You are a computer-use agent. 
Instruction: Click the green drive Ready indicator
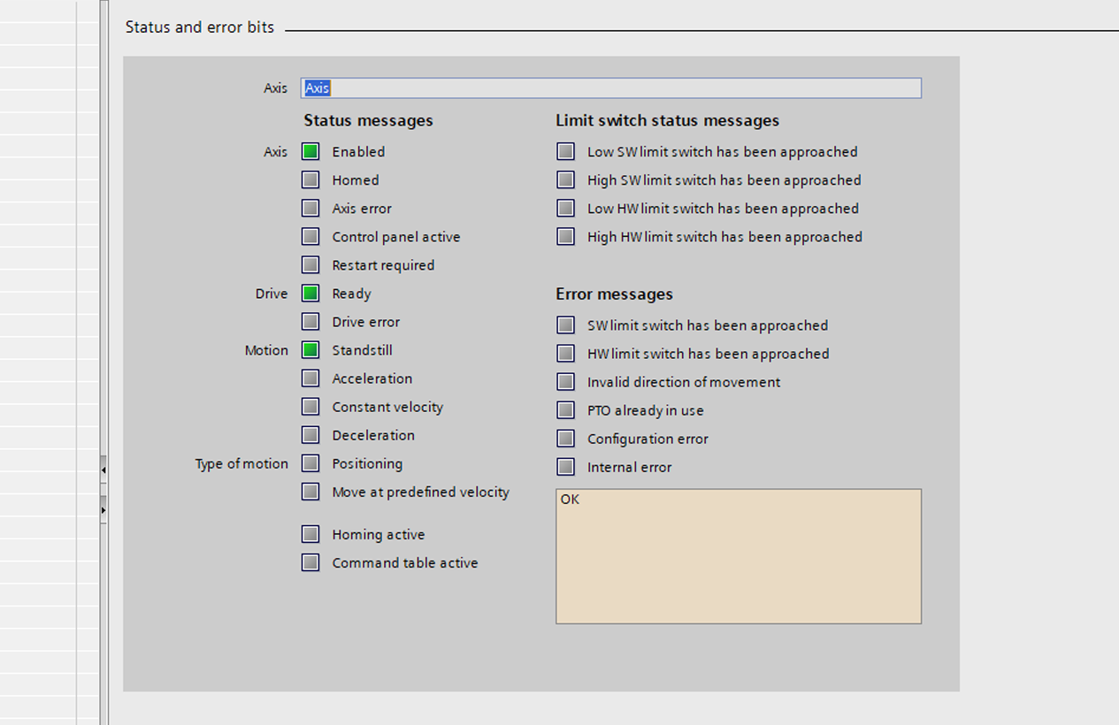[310, 293]
